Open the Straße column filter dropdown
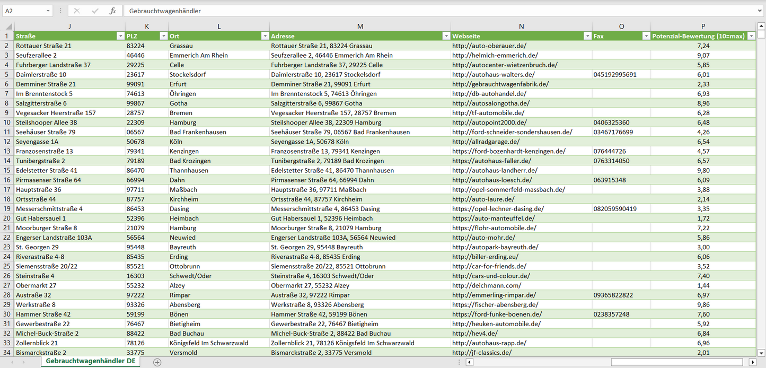This screenshot has width=766, height=368. [x=120, y=36]
